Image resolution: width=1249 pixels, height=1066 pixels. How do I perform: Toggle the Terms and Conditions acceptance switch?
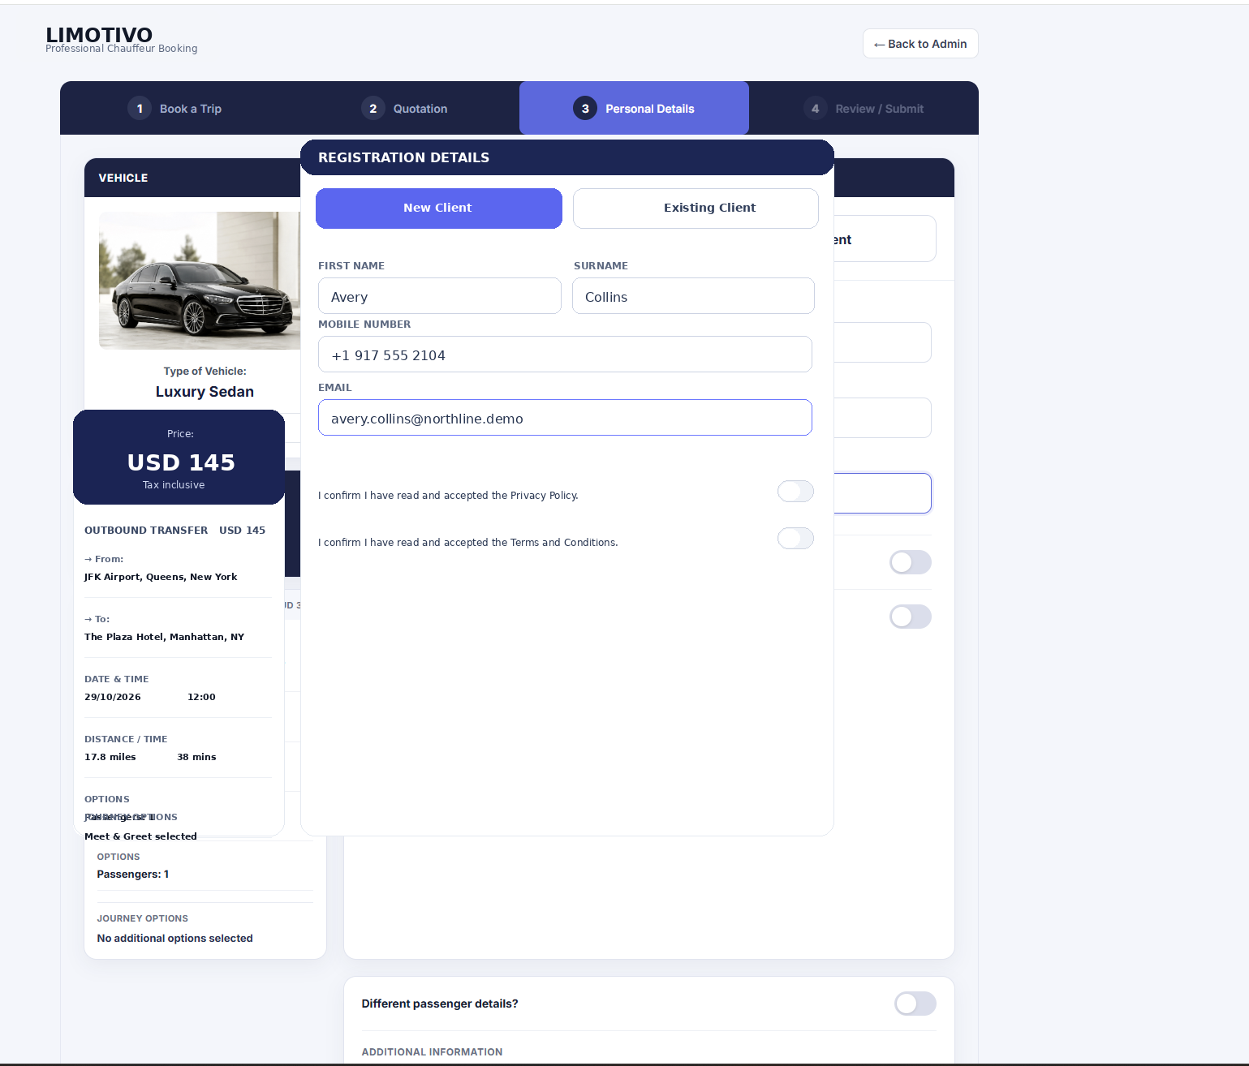pyautogui.click(x=795, y=539)
